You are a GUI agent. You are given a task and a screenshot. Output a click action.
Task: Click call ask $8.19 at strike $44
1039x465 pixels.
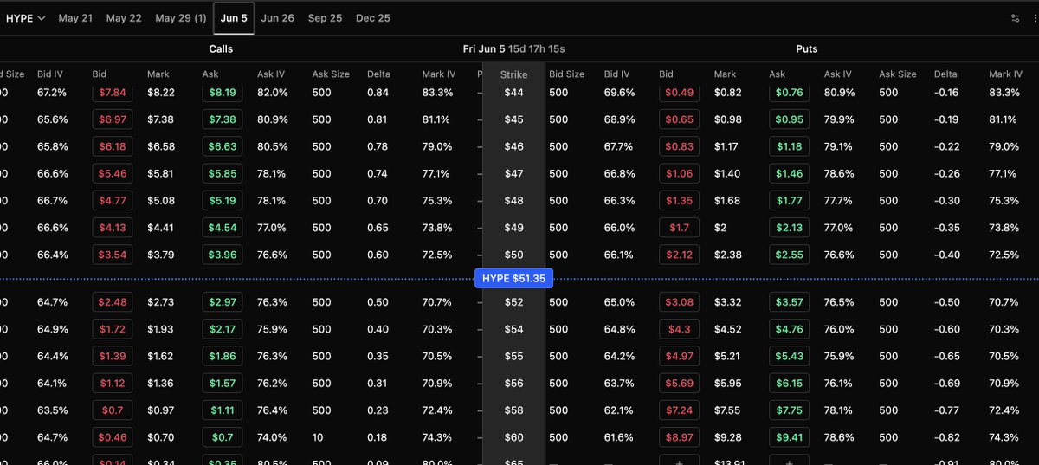click(x=223, y=92)
